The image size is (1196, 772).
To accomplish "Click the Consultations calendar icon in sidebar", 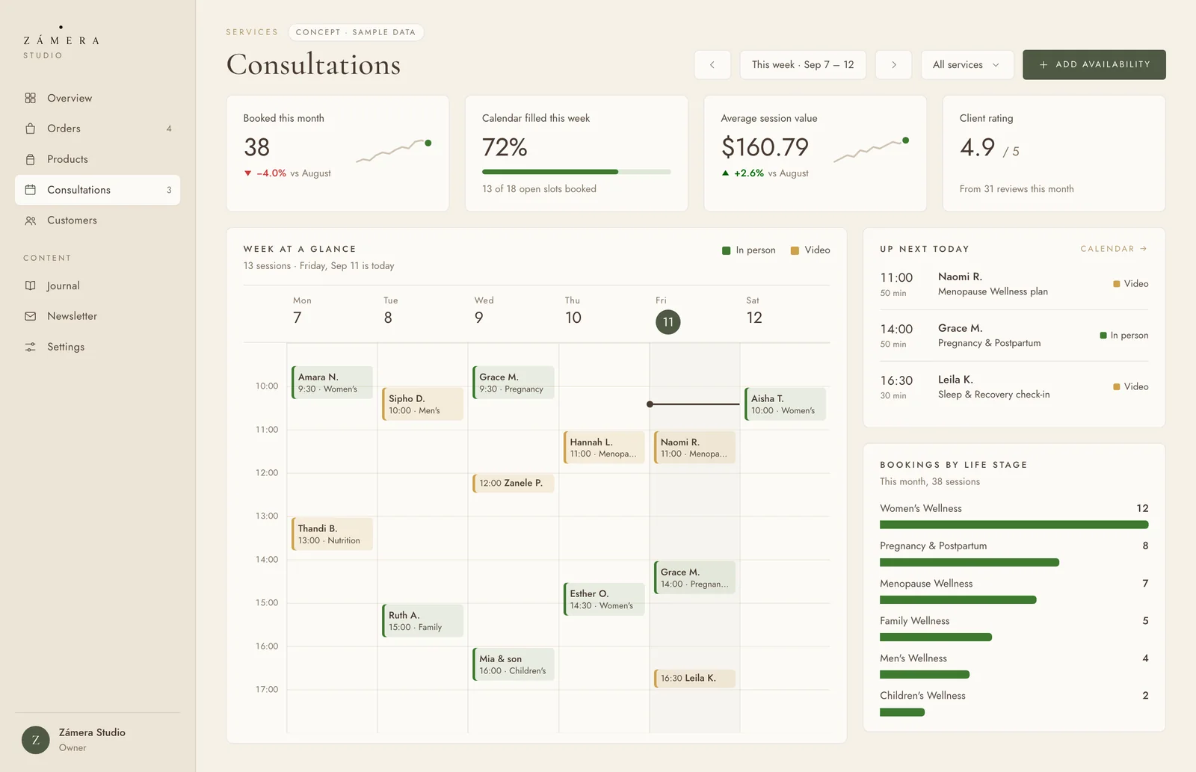I will pos(30,190).
